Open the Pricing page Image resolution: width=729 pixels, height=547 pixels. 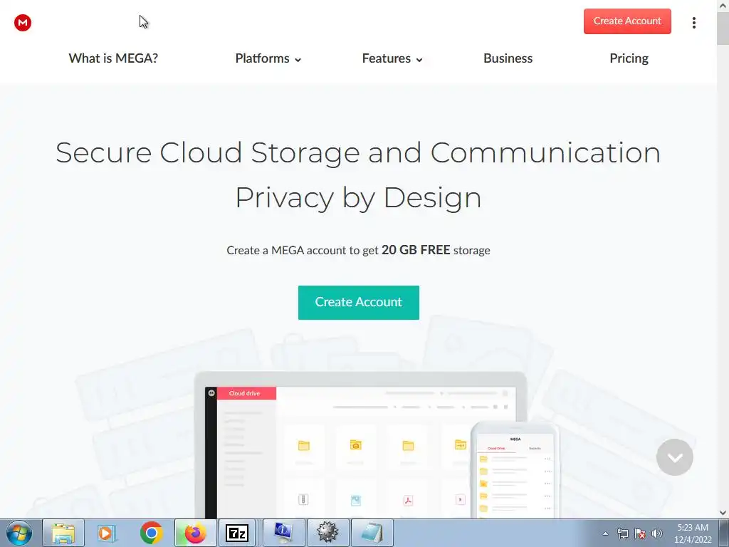click(629, 58)
